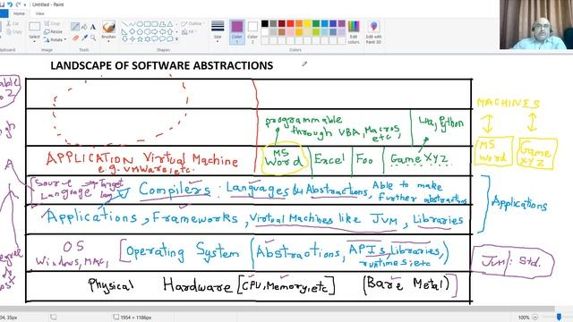Choose the Curve shape
573x322 pixels.
pos(133,24)
